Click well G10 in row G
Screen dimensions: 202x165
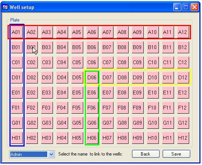coord(153,123)
